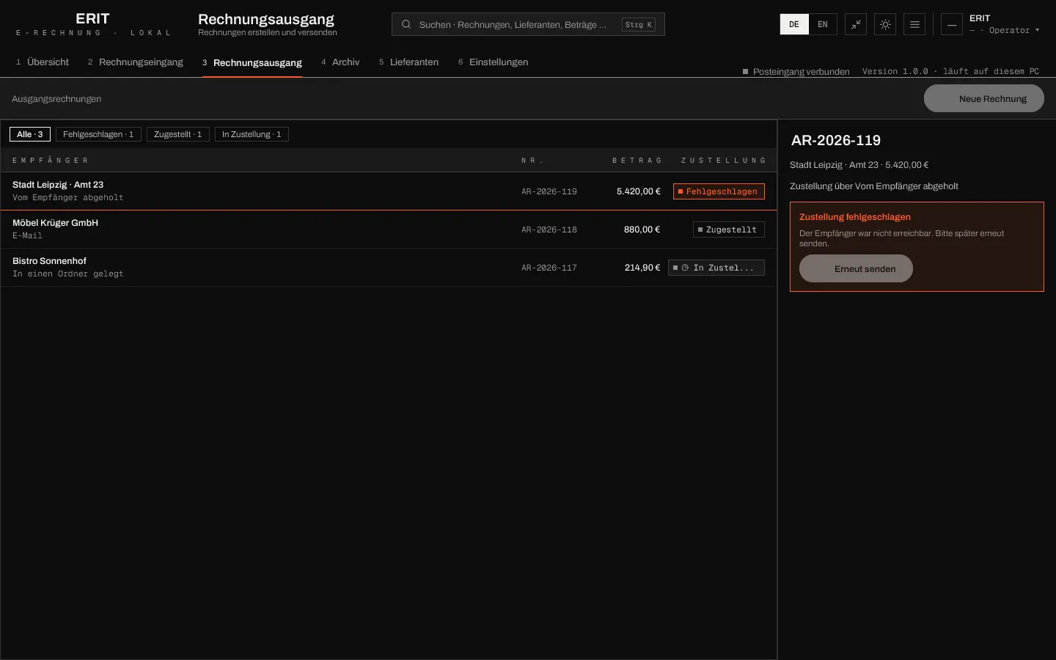Click the AR-2026-119 detail heading
The height and width of the screenshot is (660, 1056).
[836, 140]
